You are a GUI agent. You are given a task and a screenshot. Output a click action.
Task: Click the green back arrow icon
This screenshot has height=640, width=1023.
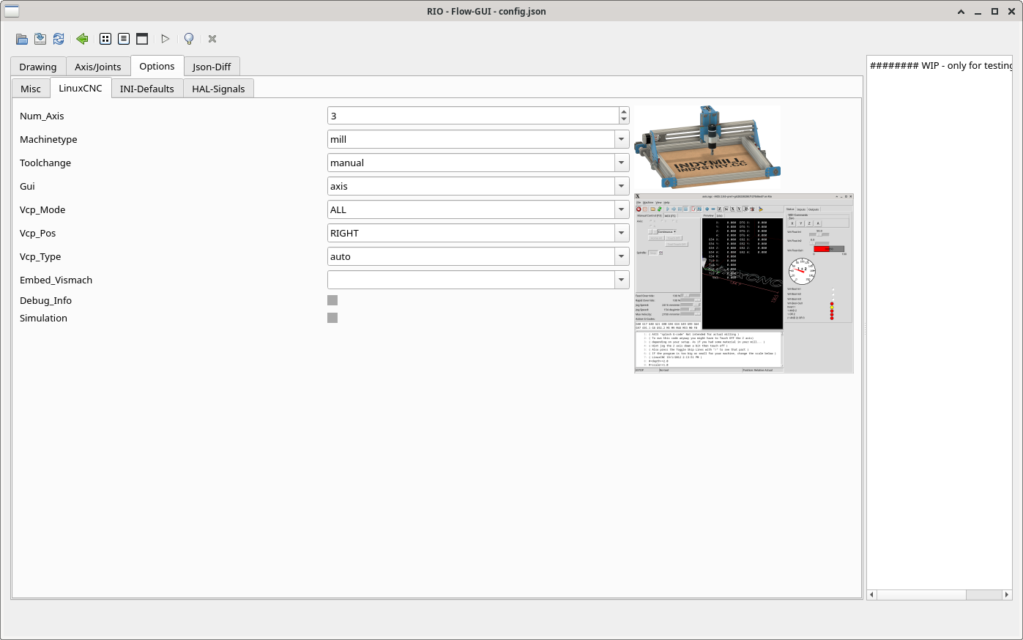82,39
